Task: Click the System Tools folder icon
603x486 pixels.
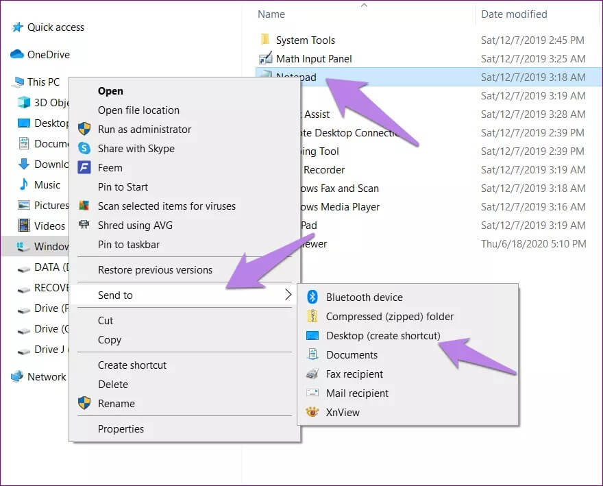Action: coord(265,40)
